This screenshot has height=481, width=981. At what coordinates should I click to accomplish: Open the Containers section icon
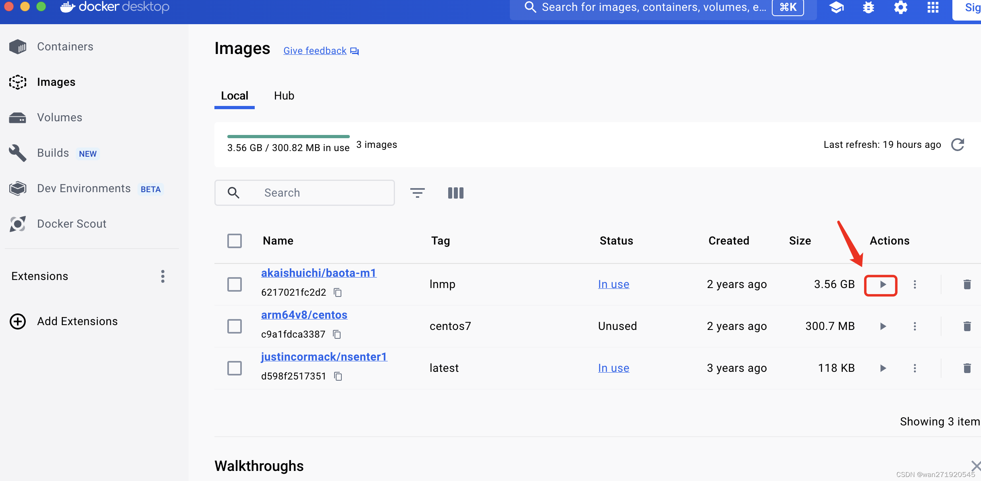(18, 47)
